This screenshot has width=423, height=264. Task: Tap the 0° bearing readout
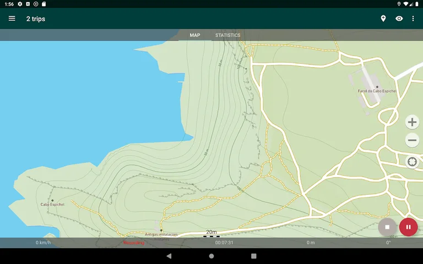point(388,243)
